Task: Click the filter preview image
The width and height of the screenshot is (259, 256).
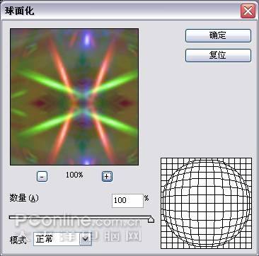Action: (x=74, y=97)
